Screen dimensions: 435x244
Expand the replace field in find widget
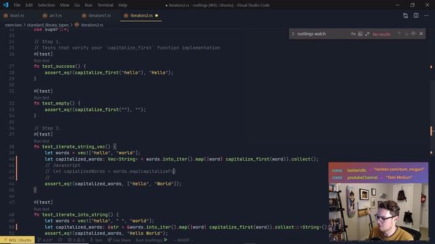pos(293,34)
